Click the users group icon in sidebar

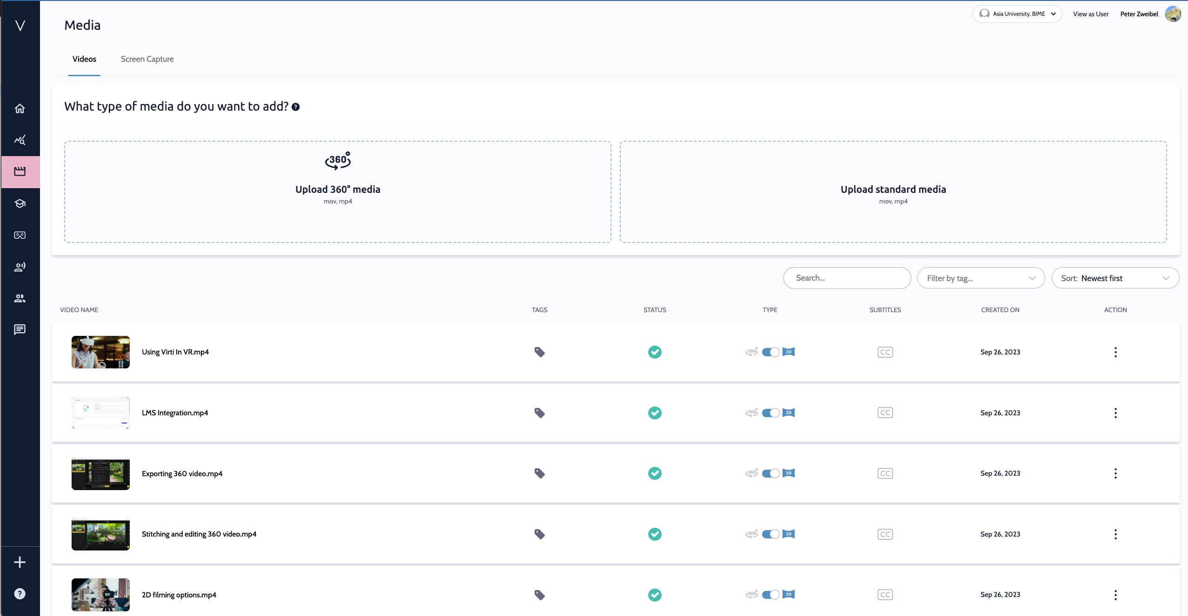click(20, 298)
